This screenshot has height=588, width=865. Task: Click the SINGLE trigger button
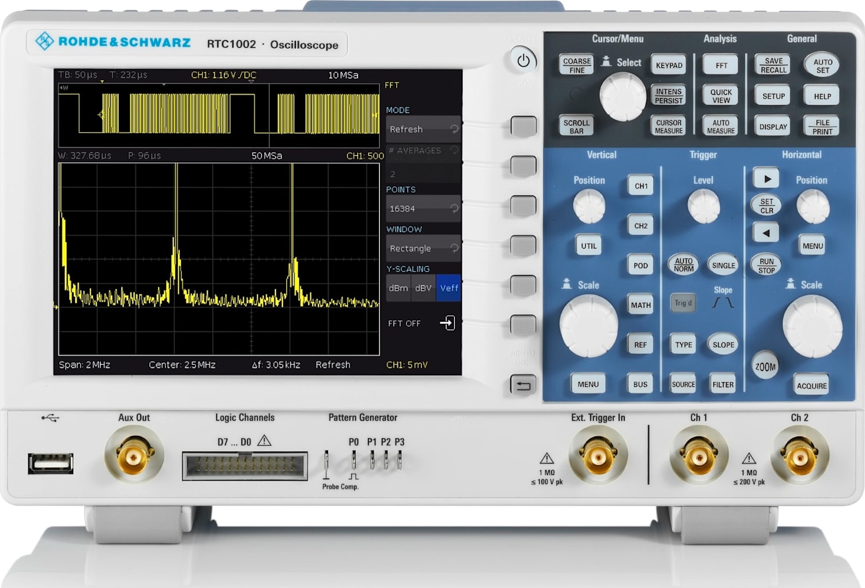(x=723, y=265)
